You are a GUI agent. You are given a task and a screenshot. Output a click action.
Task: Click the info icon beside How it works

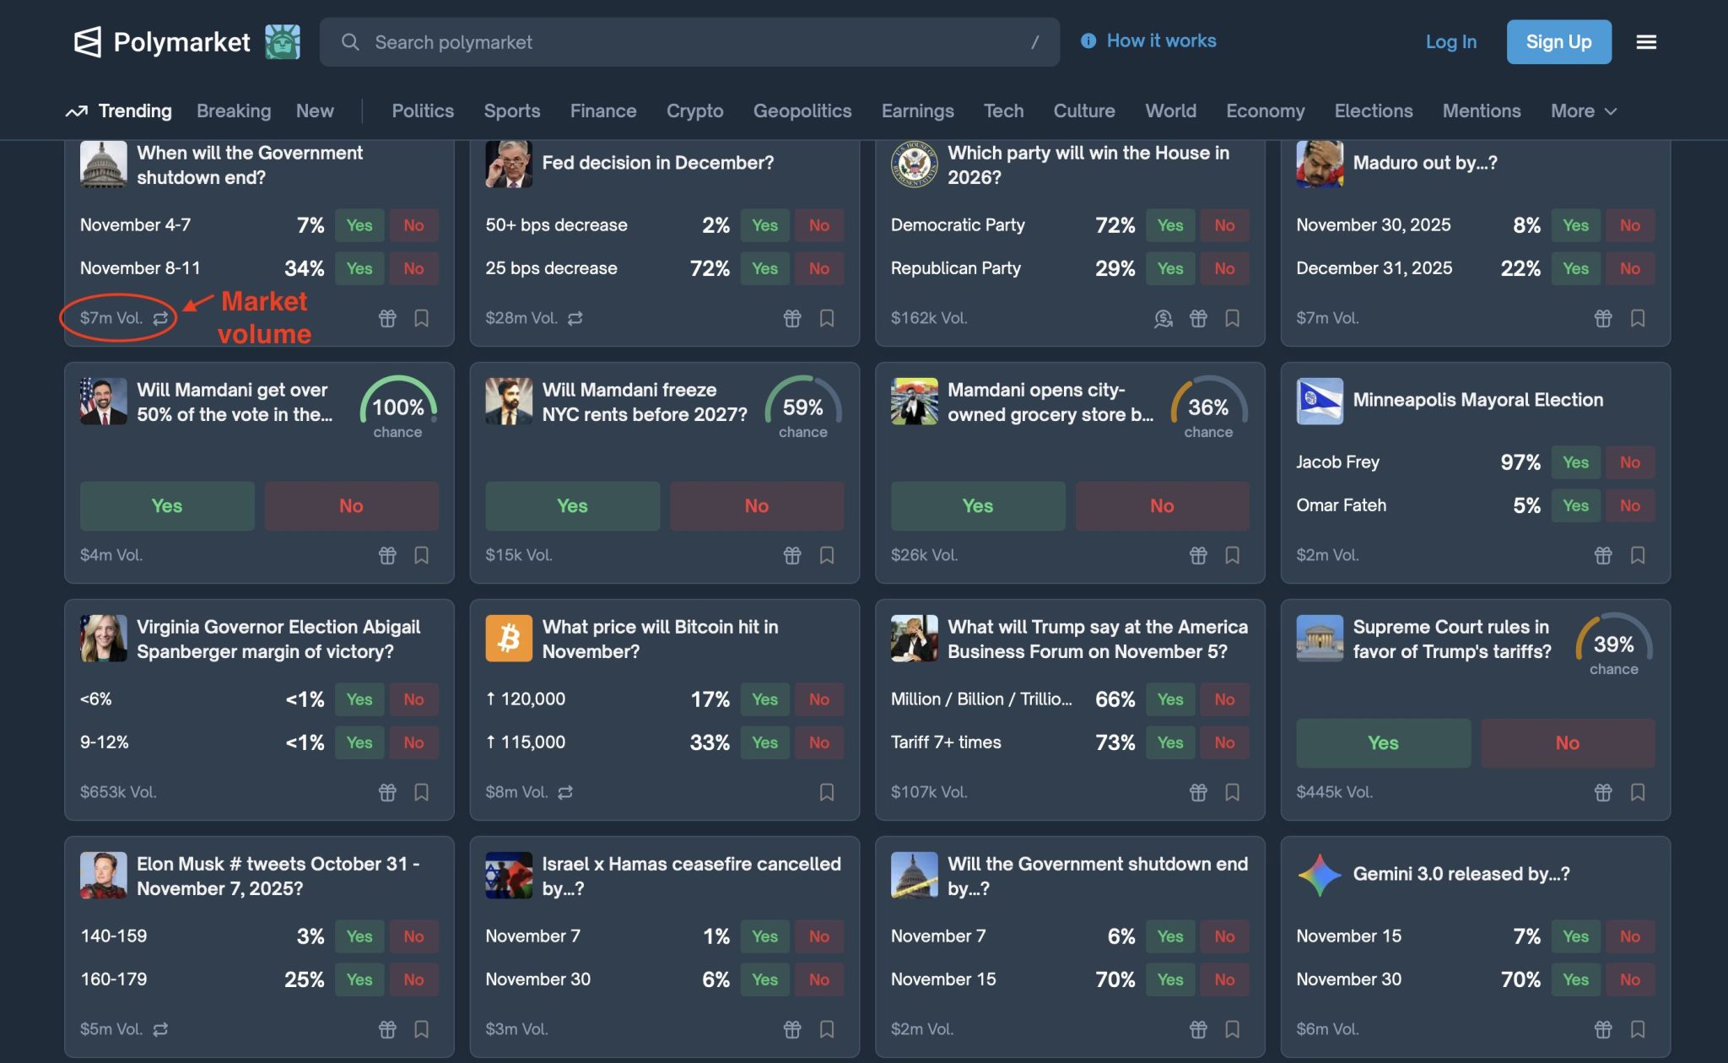click(x=1088, y=40)
